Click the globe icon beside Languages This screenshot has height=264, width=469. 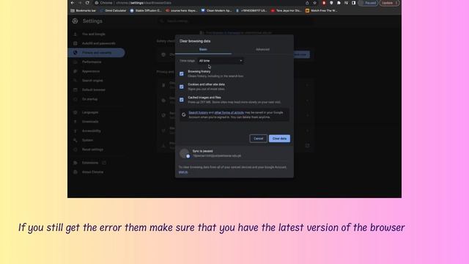(x=75, y=112)
